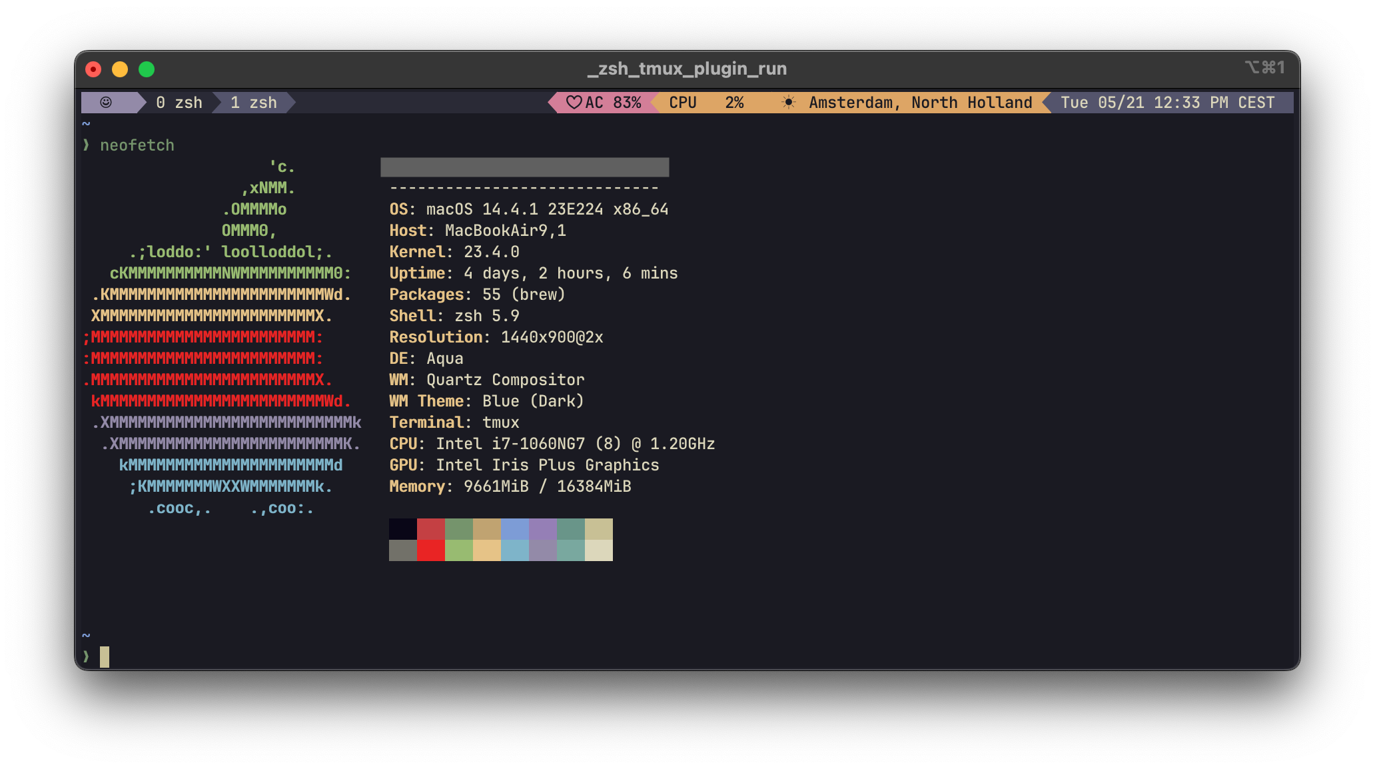Image resolution: width=1375 pixels, height=769 pixels.
Task: Click the Shell: zsh 5.9 line
Action: [x=454, y=316]
